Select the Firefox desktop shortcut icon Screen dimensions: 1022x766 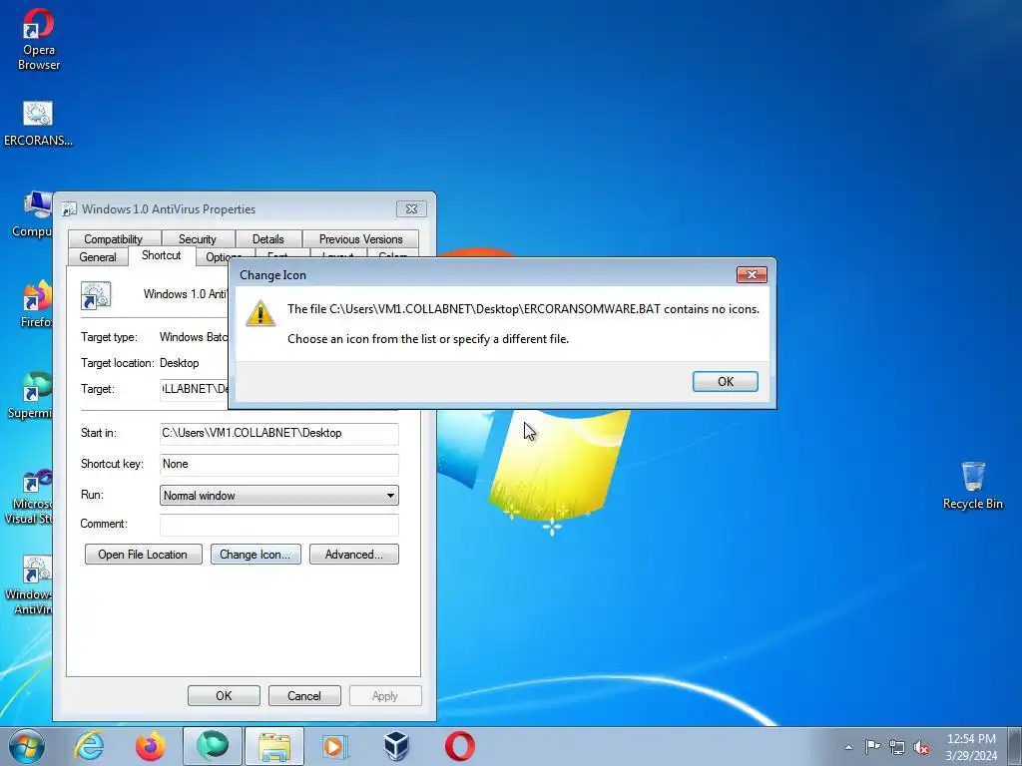coord(36,305)
